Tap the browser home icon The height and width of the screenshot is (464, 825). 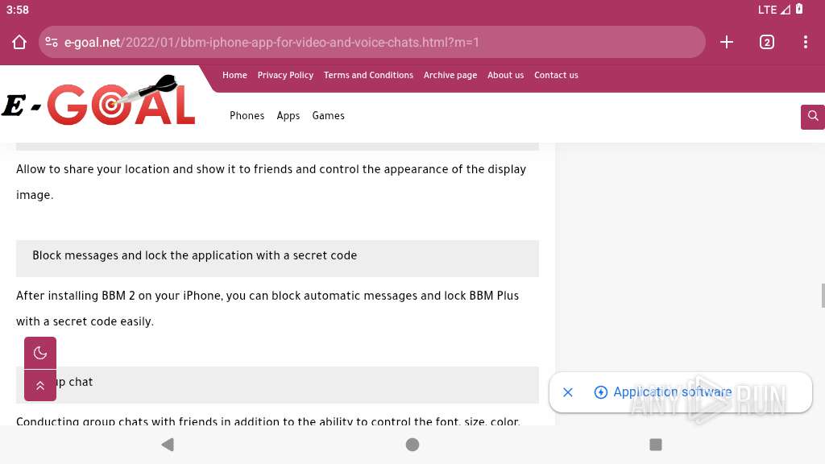click(x=19, y=42)
